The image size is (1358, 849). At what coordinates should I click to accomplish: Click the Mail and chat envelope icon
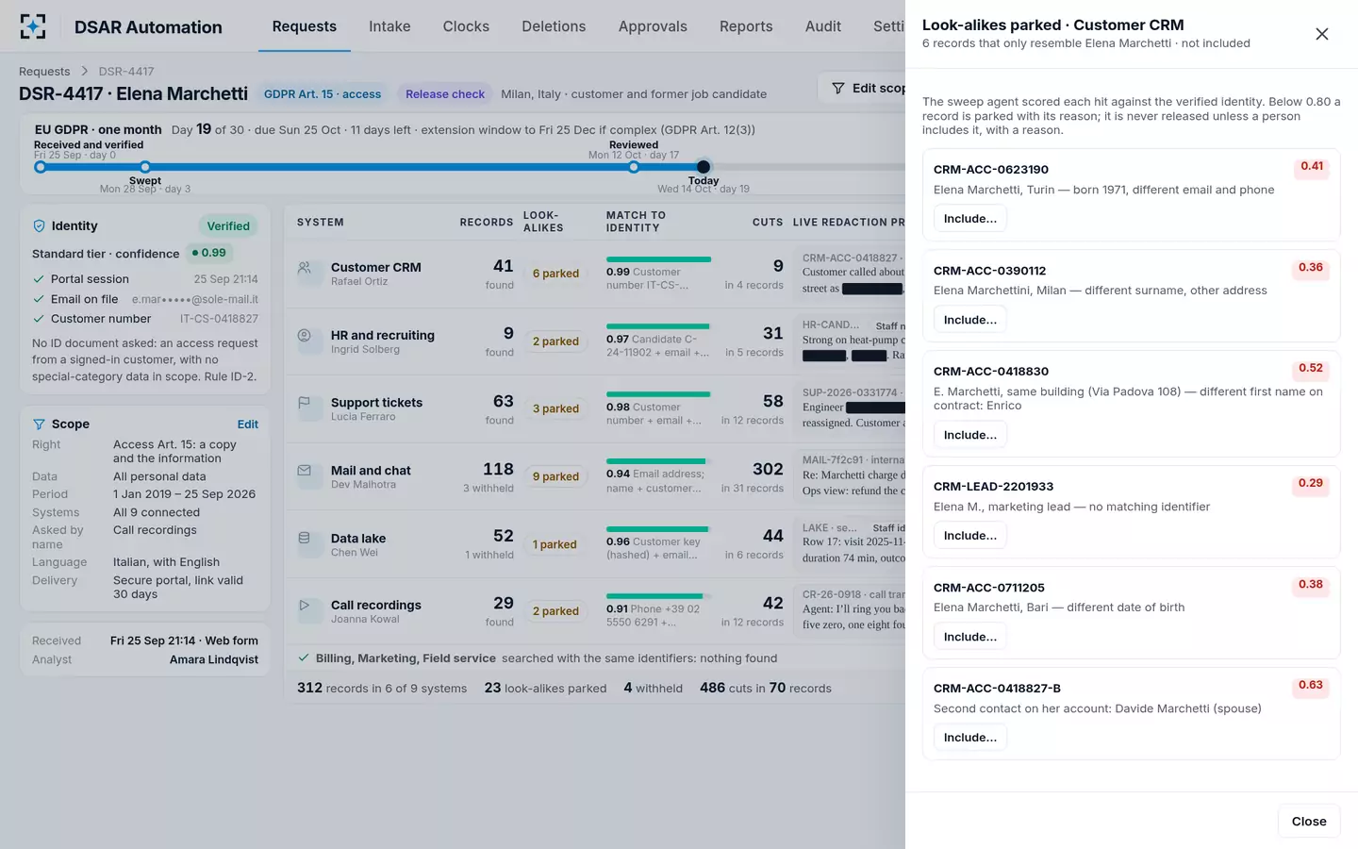pyautogui.click(x=305, y=471)
